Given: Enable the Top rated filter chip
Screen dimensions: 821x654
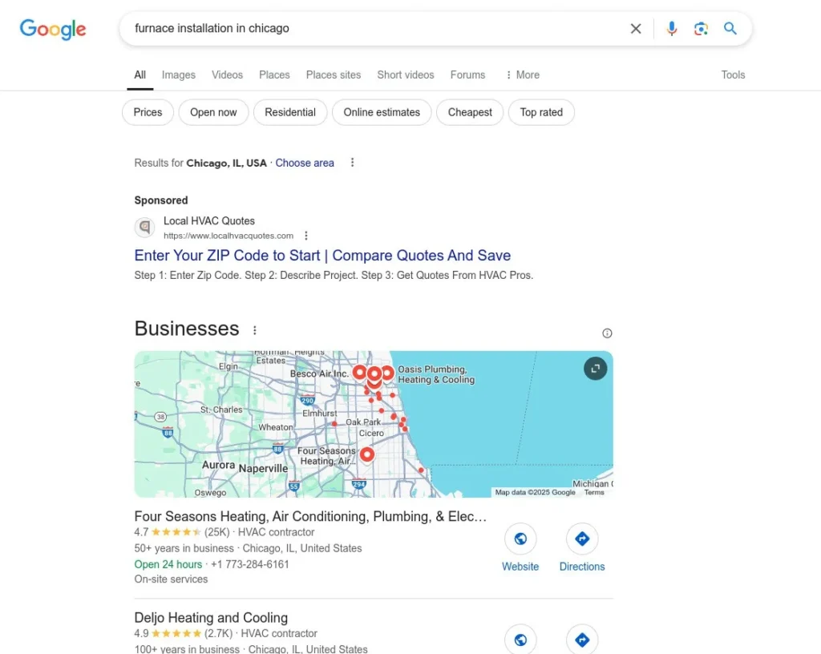Looking at the screenshot, I should [x=541, y=112].
